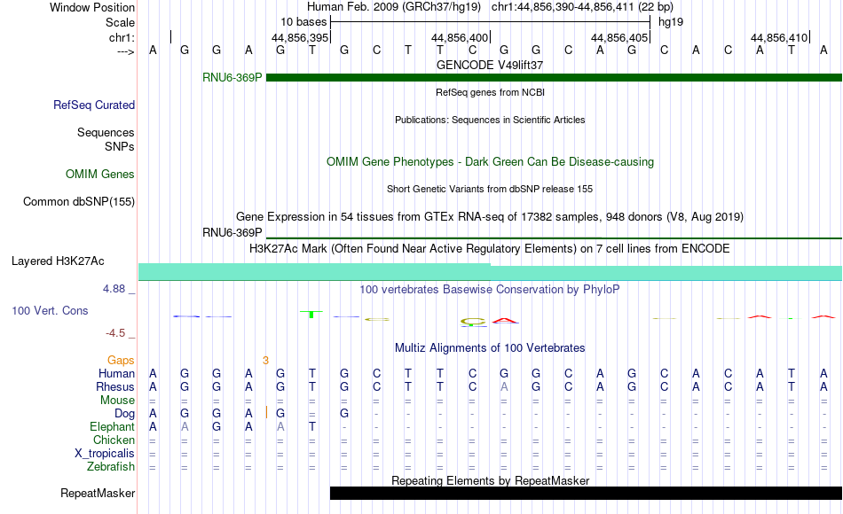Click the PhyloP Basewise Conservation title
Screen dimensions: 843x514
(490, 290)
